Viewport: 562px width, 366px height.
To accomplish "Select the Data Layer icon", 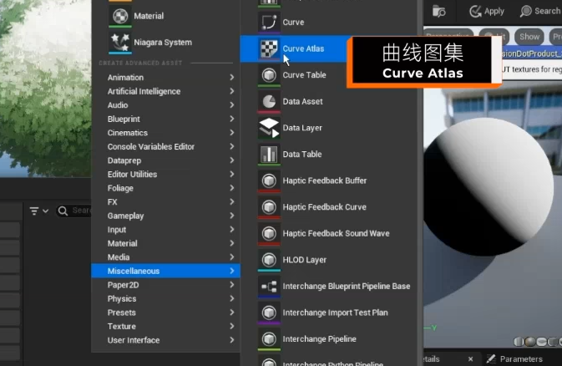I will tap(268, 128).
